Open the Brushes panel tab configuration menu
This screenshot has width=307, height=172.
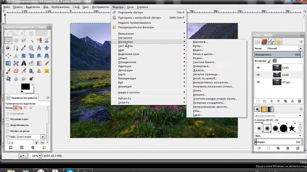click(301, 109)
